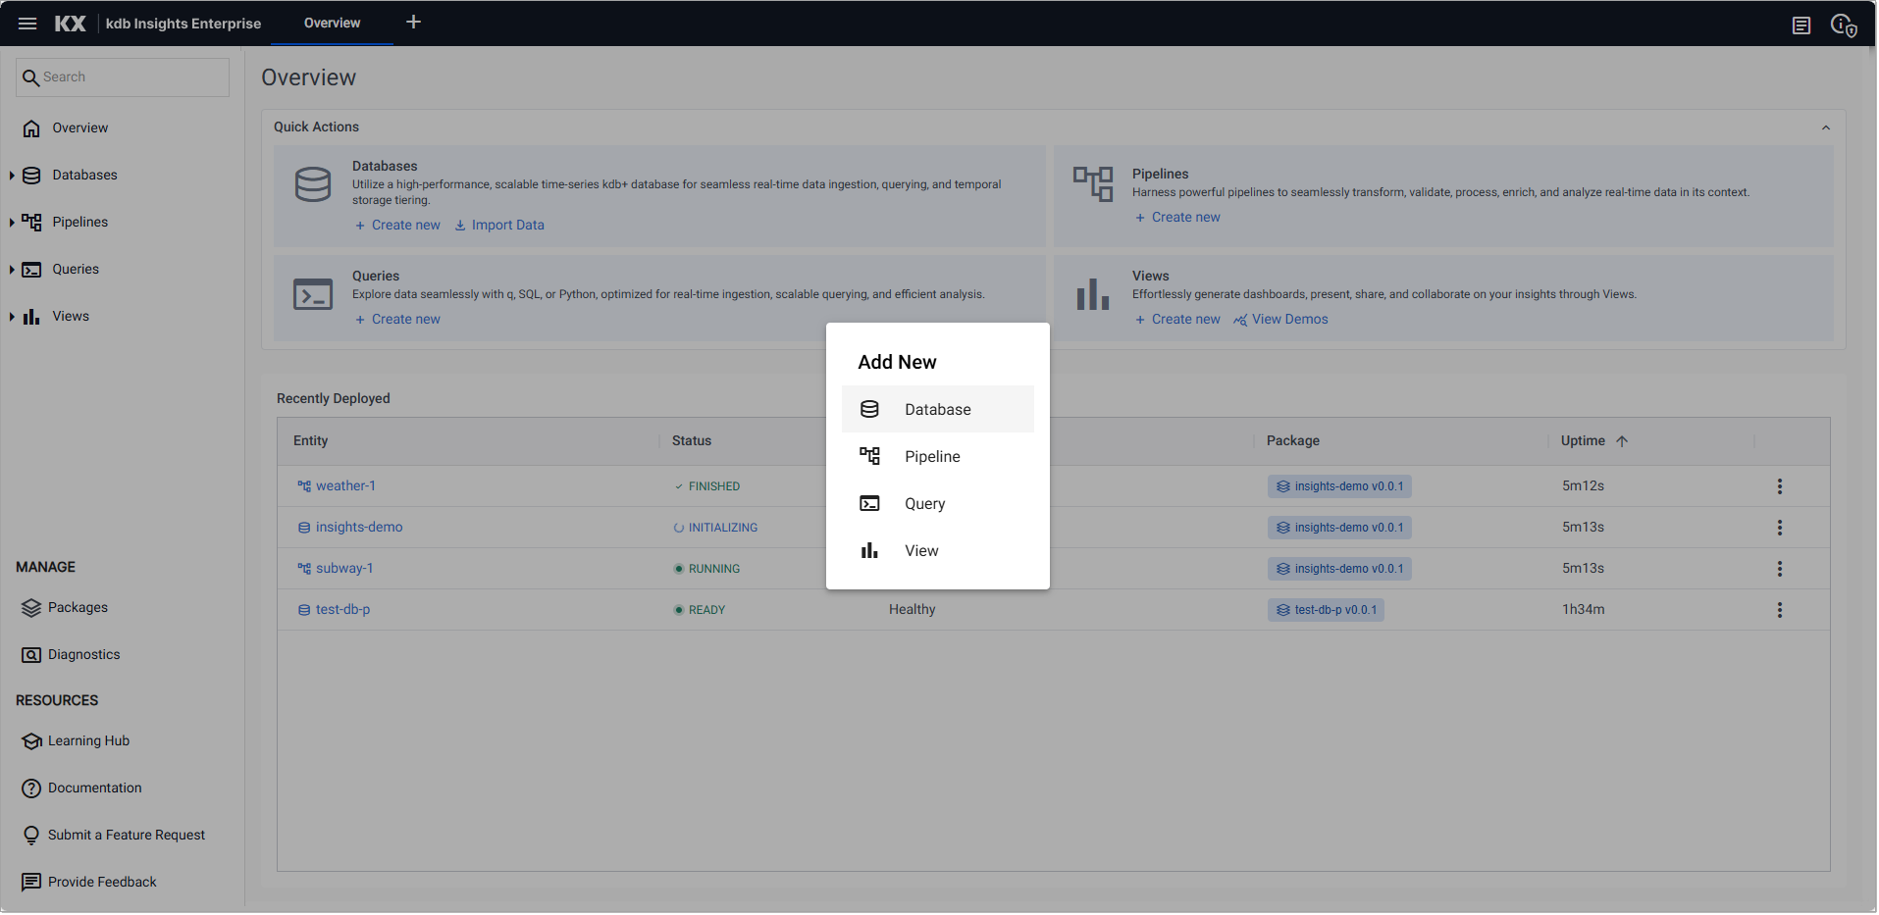Screen dimensions: 1879x915
Task: Expand the Databases tree in sidebar
Action: pos(12,176)
